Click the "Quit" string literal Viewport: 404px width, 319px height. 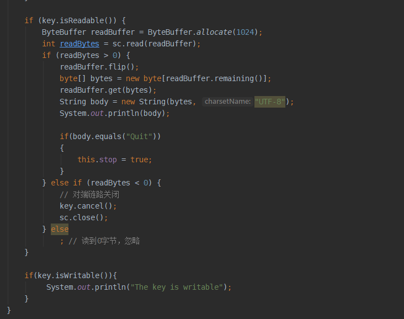coord(139,136)
